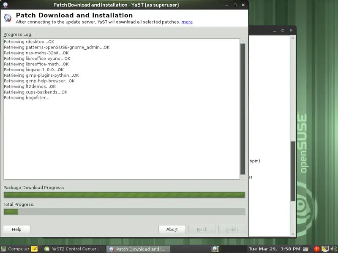Close the Patch Download and Installation window

tap(243, 5)
